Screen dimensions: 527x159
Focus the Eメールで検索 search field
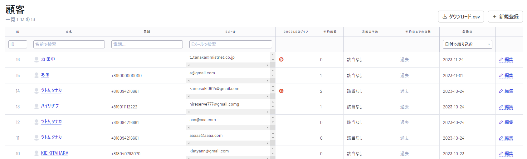click(x=231, y=44)
